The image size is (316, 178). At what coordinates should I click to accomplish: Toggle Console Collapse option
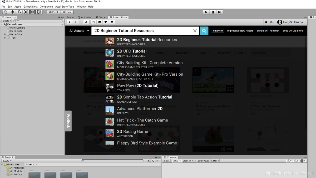click(x=177, y=161)
